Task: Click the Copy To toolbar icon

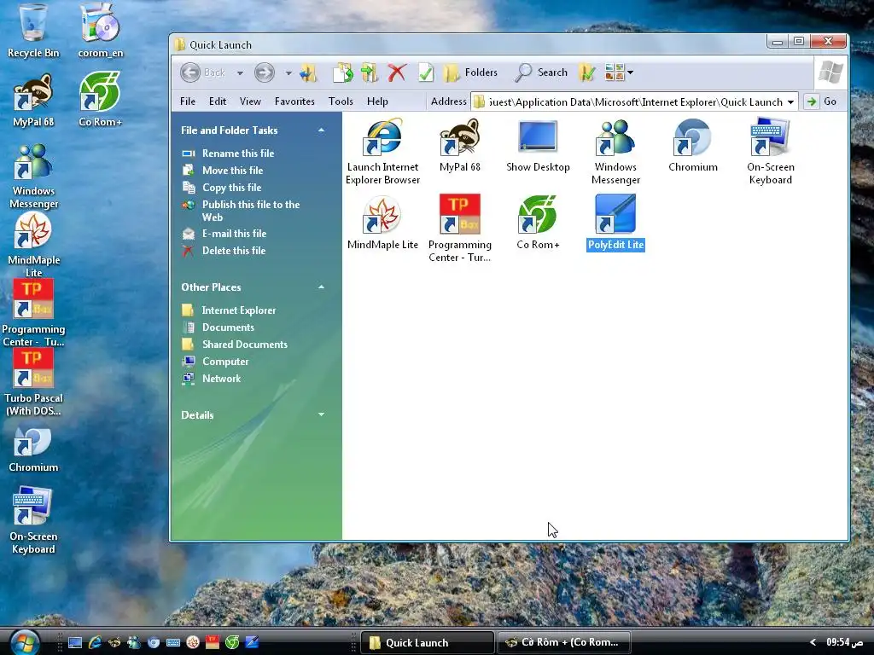Action: 343,72
